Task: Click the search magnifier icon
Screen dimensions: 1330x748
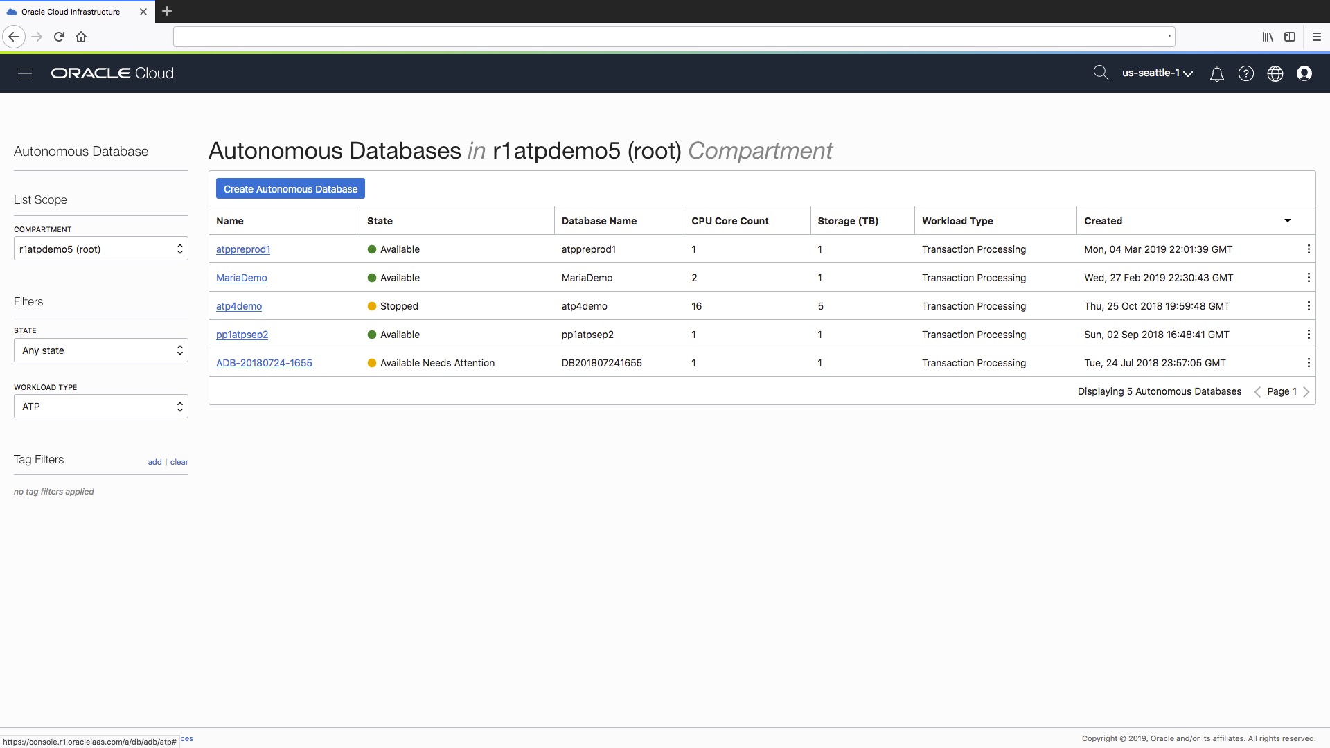Action: click(x=1100, y=73)
